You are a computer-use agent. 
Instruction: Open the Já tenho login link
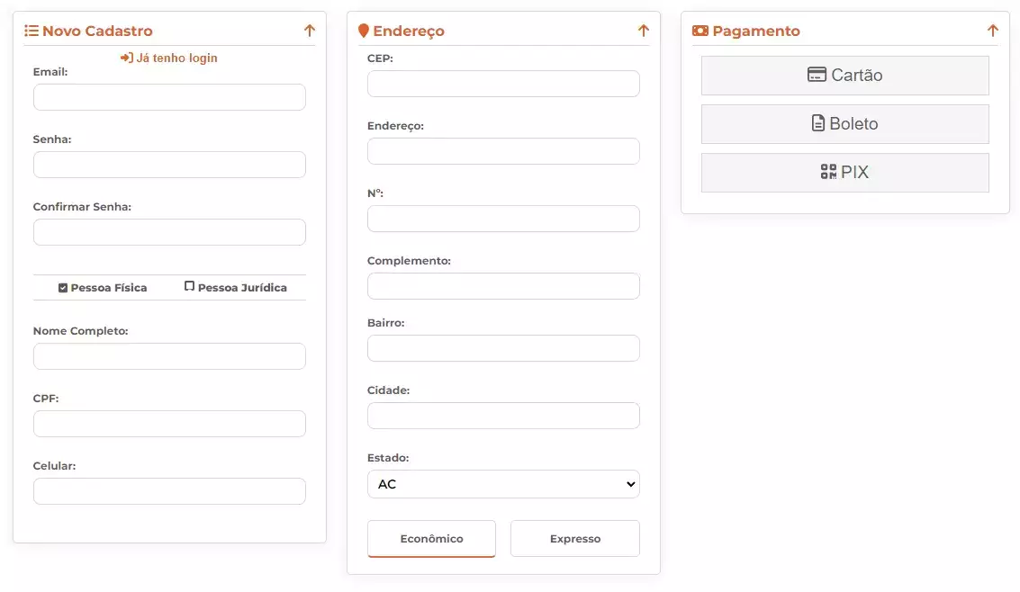pyautogui.click(x=169, y=58)
